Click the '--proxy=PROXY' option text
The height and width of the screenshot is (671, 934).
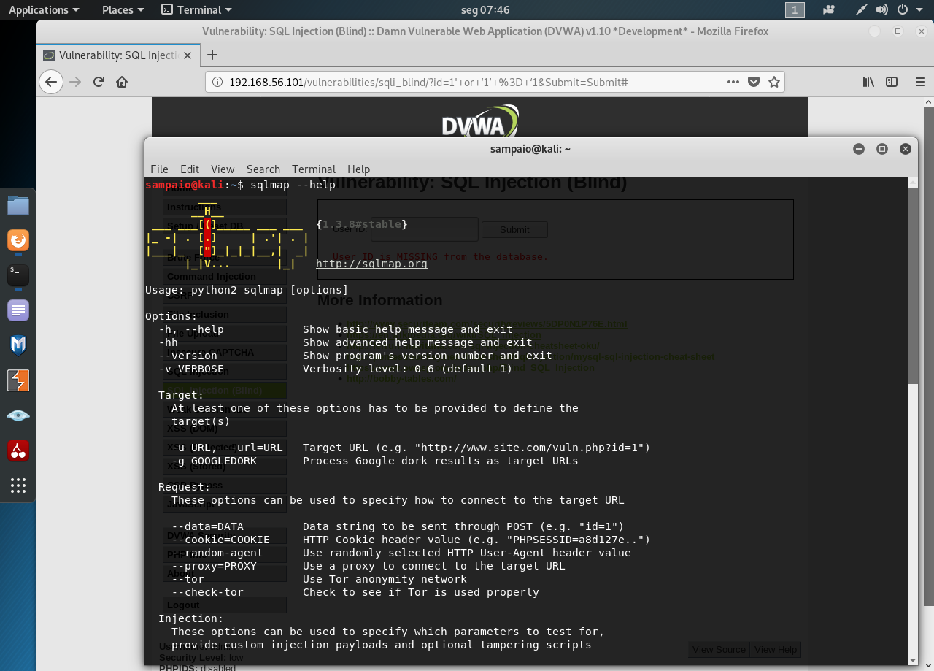[x=214, y=566]
